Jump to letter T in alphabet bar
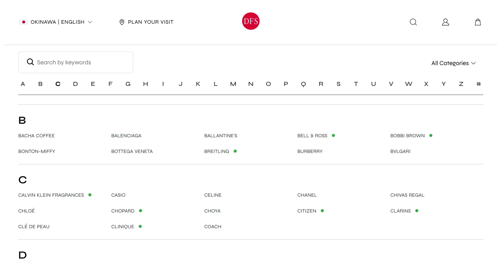 point(356,84)
